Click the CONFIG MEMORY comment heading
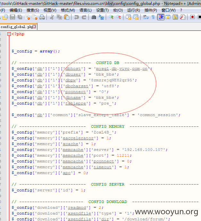The height and width of the screenshot is (221, 201). point(108,126)
